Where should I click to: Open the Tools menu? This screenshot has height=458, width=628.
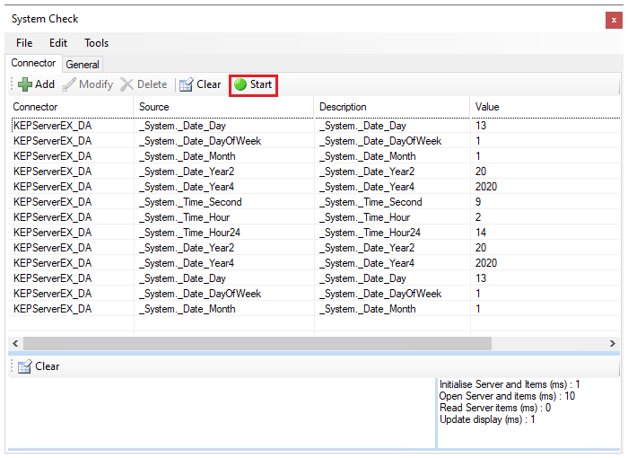[x=97, y=43]
